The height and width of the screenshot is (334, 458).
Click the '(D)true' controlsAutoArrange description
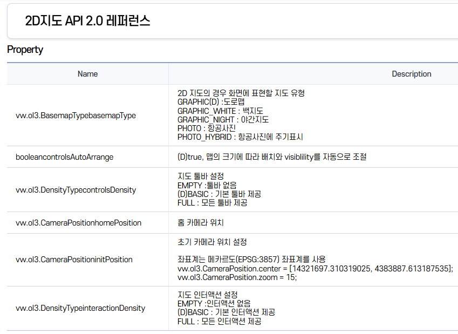(x=272, y=157)
